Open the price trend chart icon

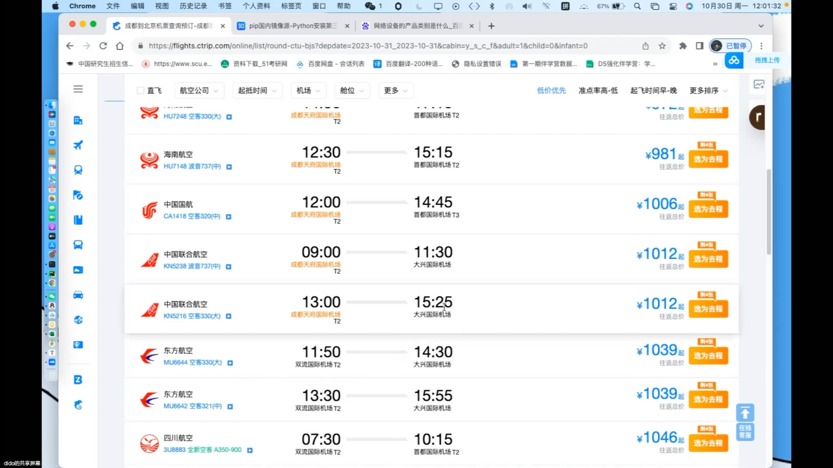tap(759, 84)
